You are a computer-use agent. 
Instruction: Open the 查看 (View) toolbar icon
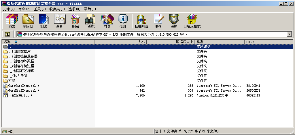(59, 21)
